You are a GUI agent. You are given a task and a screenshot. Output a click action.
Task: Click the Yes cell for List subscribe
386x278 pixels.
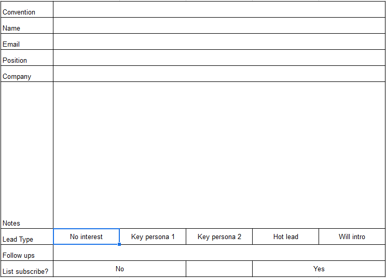[x=319, y=269]
